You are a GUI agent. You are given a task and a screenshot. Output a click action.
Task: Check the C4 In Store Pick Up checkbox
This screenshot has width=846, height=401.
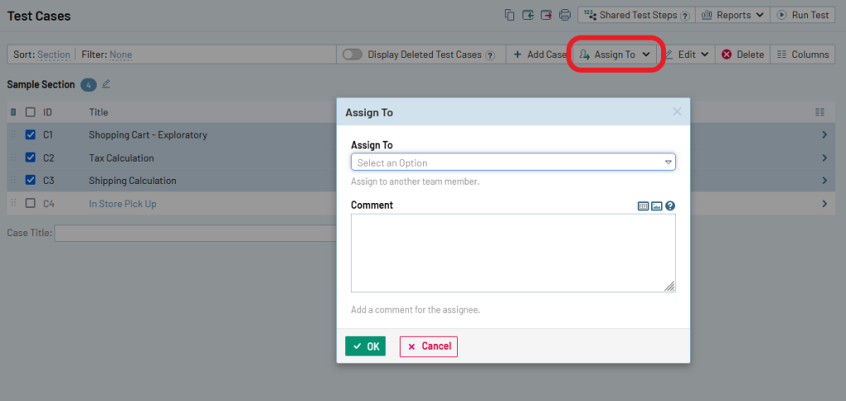coord(31,204)
